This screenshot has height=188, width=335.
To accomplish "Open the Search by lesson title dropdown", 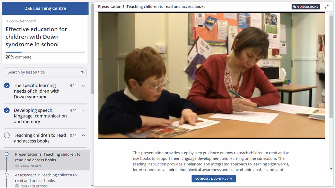I will click(45, 72).
